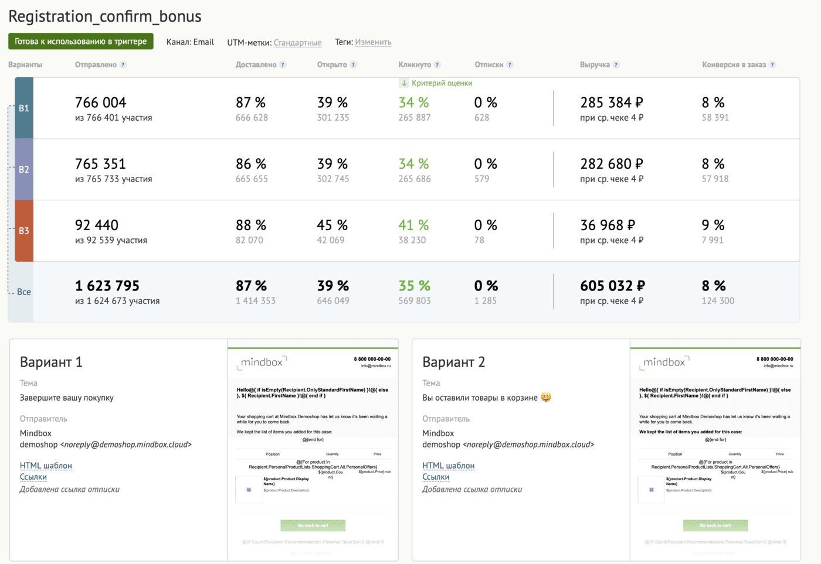The height and width of the screenshot is (564, 821).
Task: Open Стандартные UTM tags link
Action: click(x=297, y=43)
